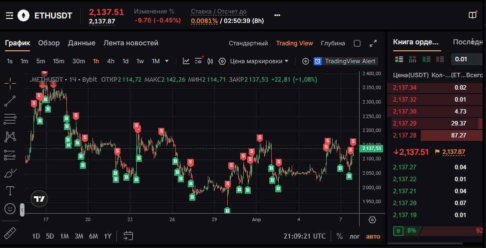
Task: Click the plus circle add icon
Action: point(306,61)
